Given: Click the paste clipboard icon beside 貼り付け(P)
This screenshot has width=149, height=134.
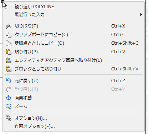Looking at the screenshot, I should click(9, 52).
